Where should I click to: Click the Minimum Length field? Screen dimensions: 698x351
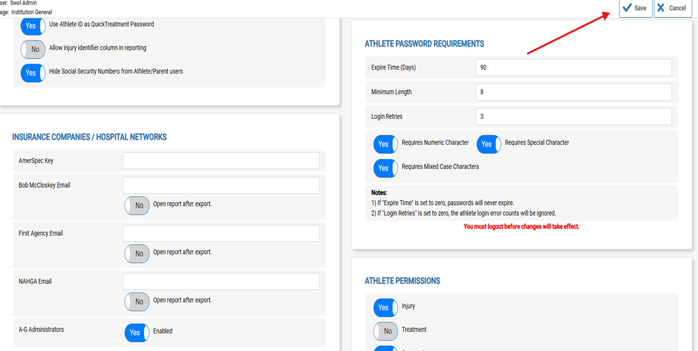click(573, 92)
